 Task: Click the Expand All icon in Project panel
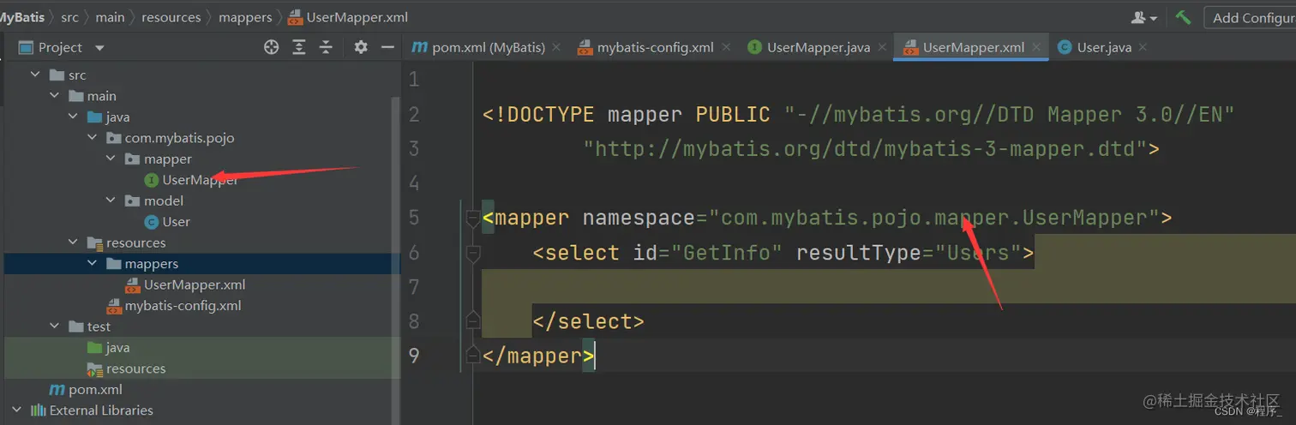[x=298, y=47]
